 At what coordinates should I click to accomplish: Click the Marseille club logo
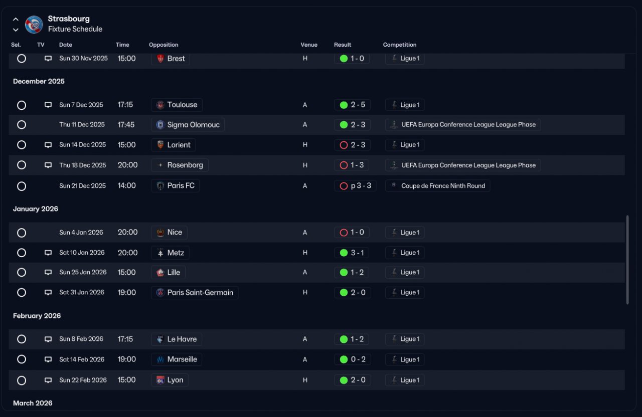click(160, 359)
